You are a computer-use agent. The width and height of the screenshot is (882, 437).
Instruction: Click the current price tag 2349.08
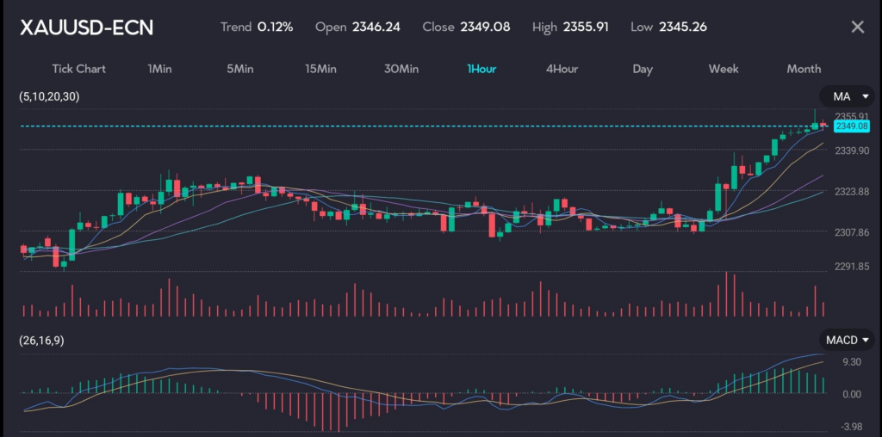[851, 126]
